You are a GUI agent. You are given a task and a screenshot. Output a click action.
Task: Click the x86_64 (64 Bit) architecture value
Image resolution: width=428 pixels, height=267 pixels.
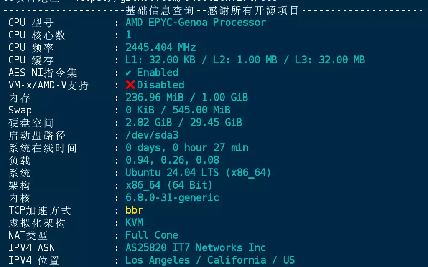click(x=169, y=185)
